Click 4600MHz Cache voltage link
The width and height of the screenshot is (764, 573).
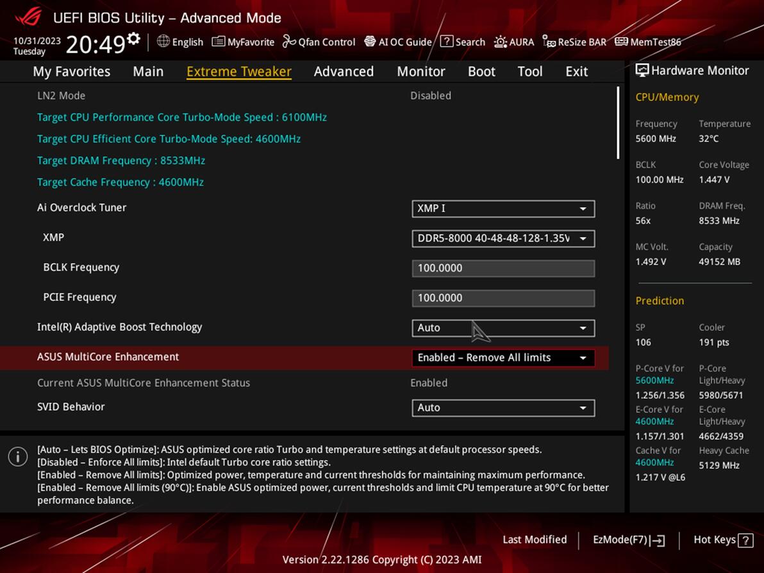(x=654, y=462)
